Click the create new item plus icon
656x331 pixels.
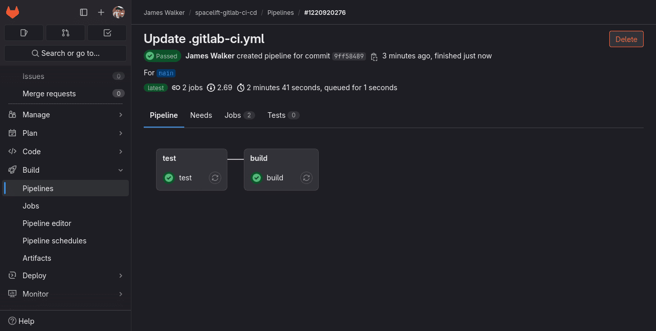101,12
